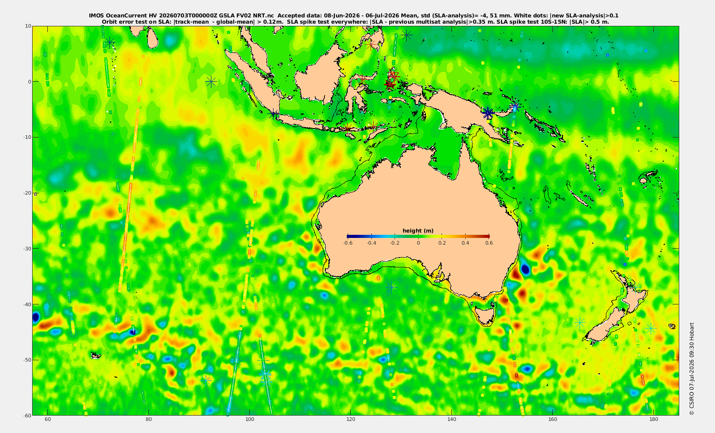Click the latitude axis label '10'
Viewport: 715px width, 433px height.
[x=28, y=26]
